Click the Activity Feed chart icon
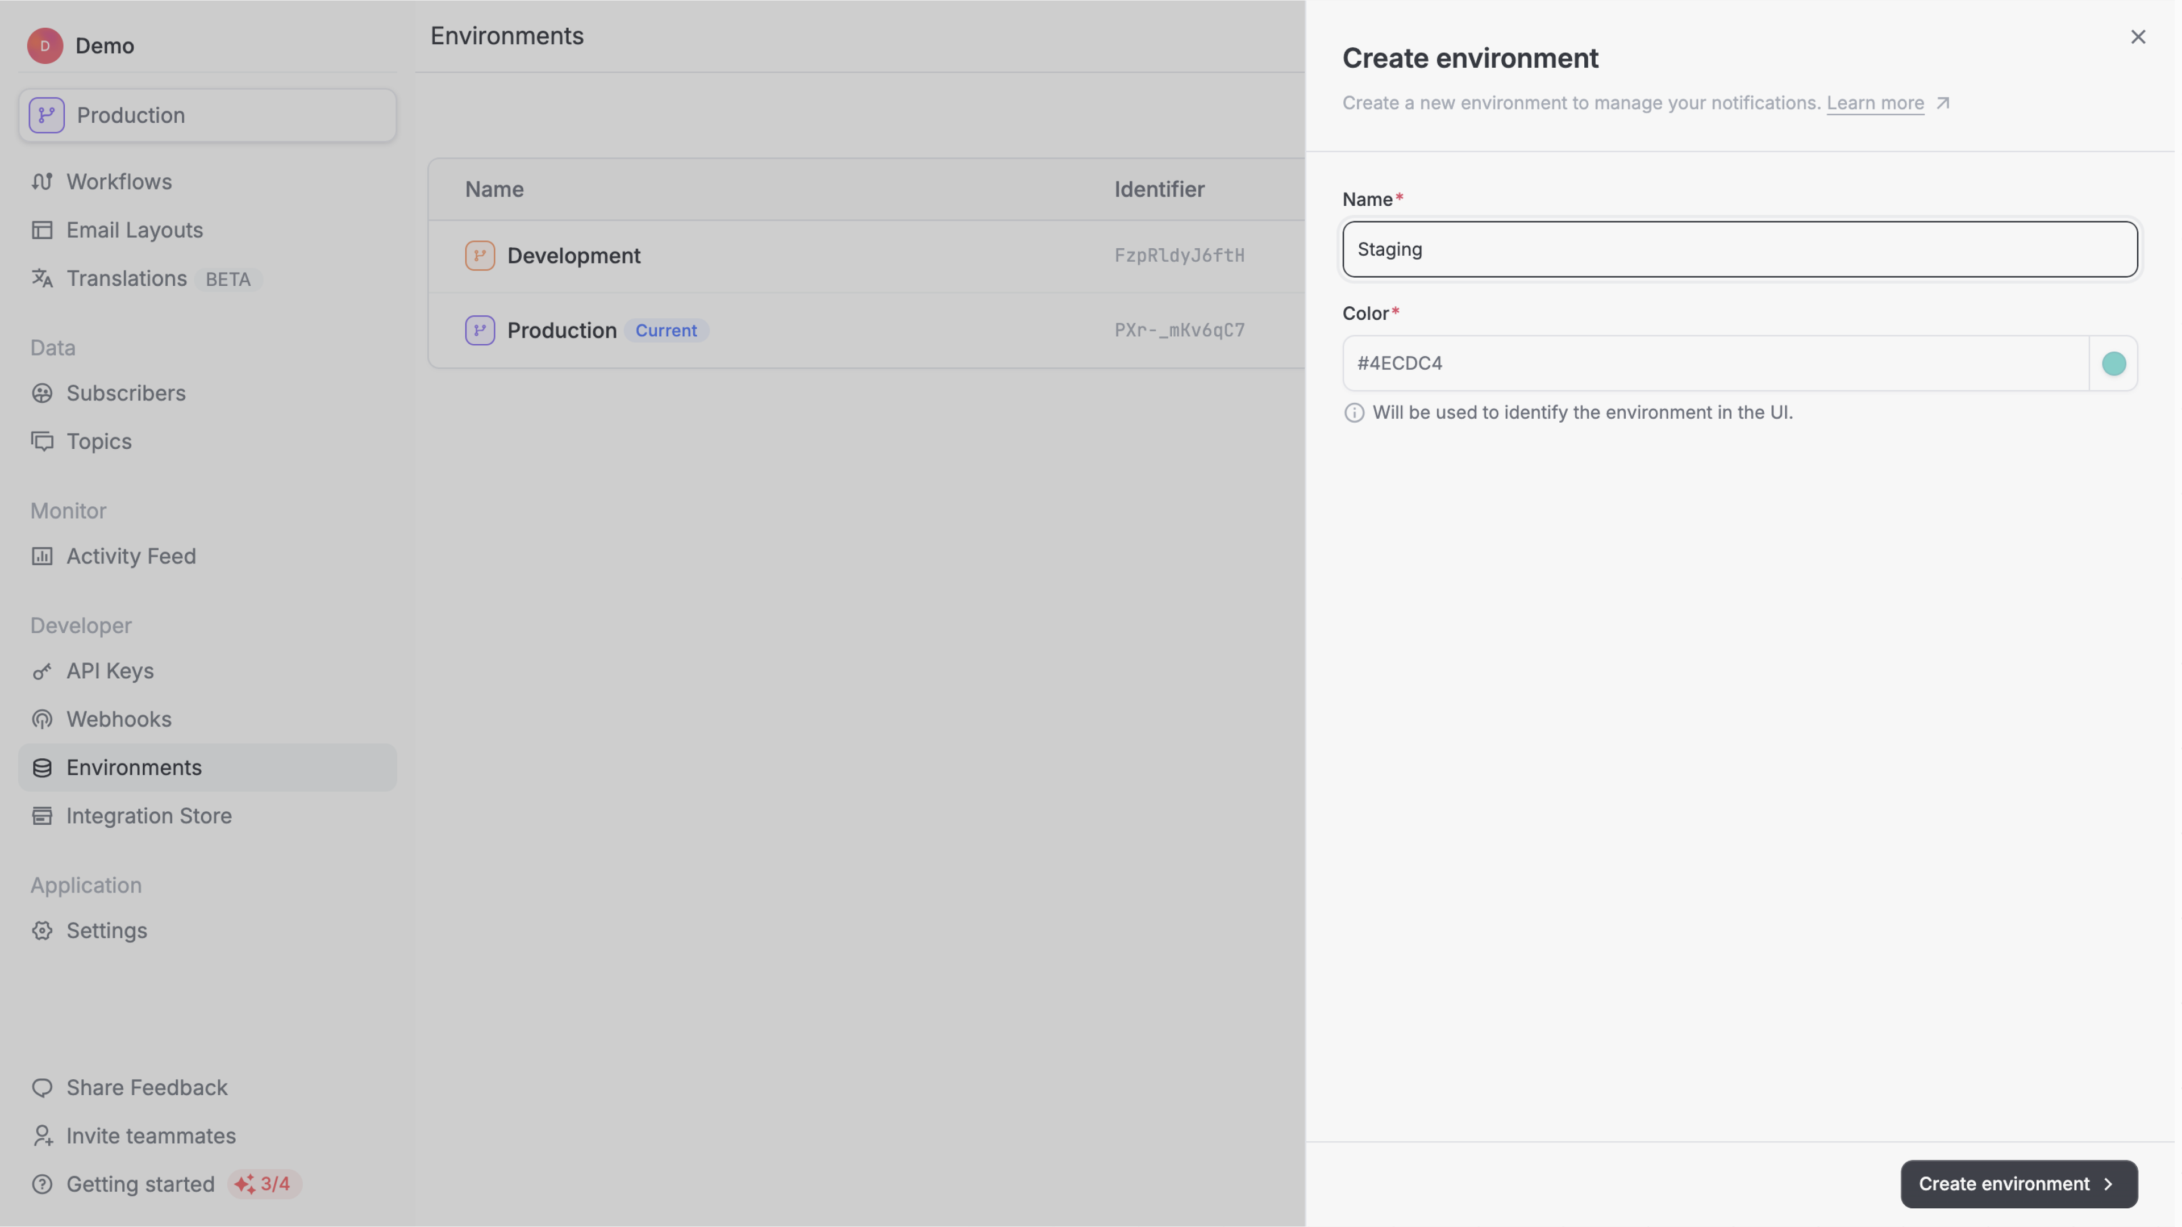This screenshot has height=1227, width=2182. point(43,556)
